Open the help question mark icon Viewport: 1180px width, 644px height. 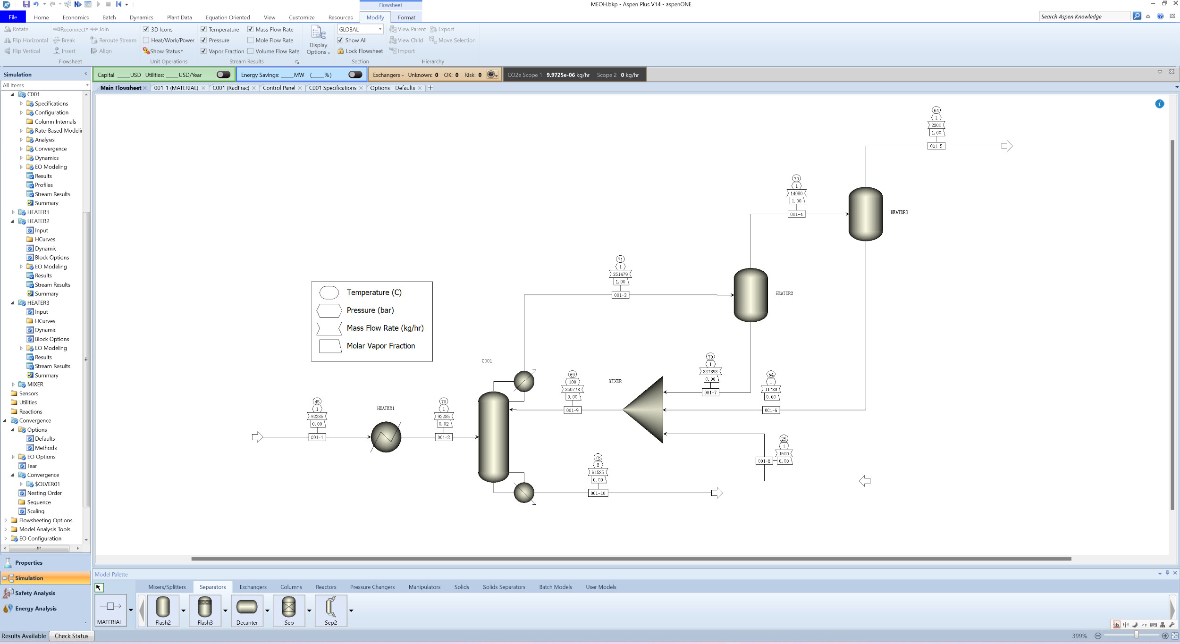tap(1160, 16)
